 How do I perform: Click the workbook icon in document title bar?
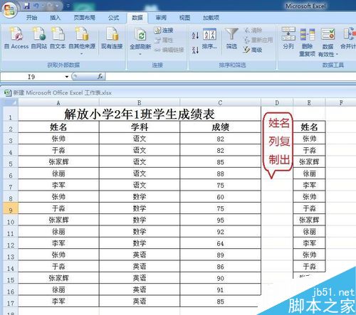click(8, 92)
